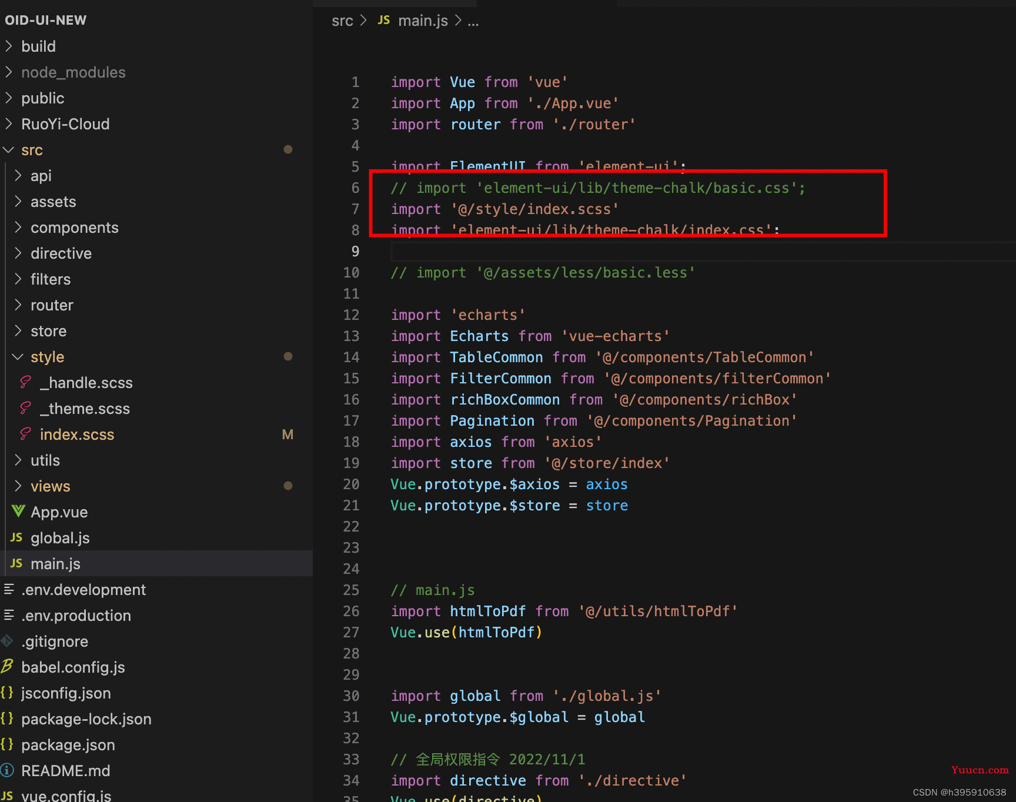Open babel.config.js file
The image size is (1016, 802).
(73, 667)
